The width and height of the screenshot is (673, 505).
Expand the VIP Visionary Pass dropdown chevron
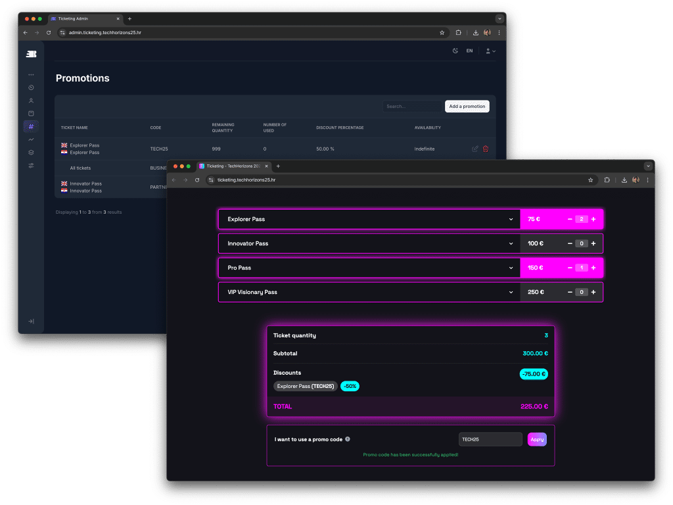(x=511, y=292)
